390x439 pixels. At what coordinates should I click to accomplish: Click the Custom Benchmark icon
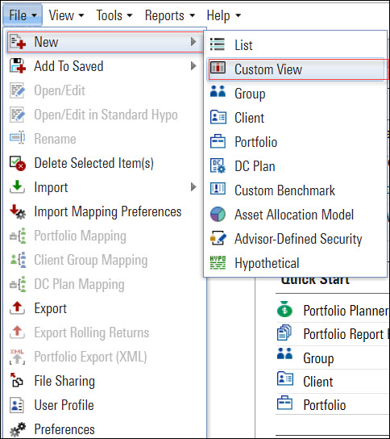[x=218, y=189]
